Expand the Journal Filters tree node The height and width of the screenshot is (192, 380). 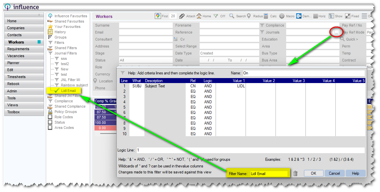point(66,53)
